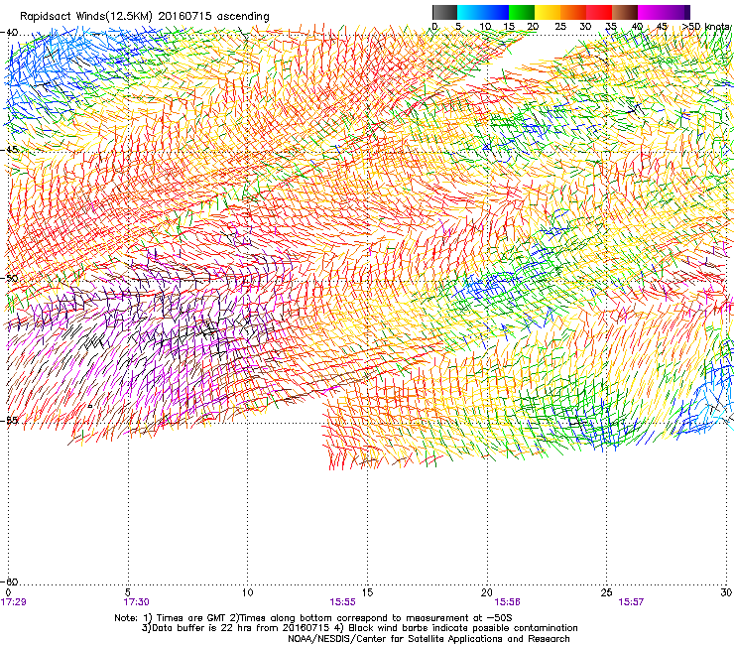This screenshot has width=734, height=645.
Task: Click the note line starting '3)Data buffer is 22 hrs'
Action: tap(359, 628)
